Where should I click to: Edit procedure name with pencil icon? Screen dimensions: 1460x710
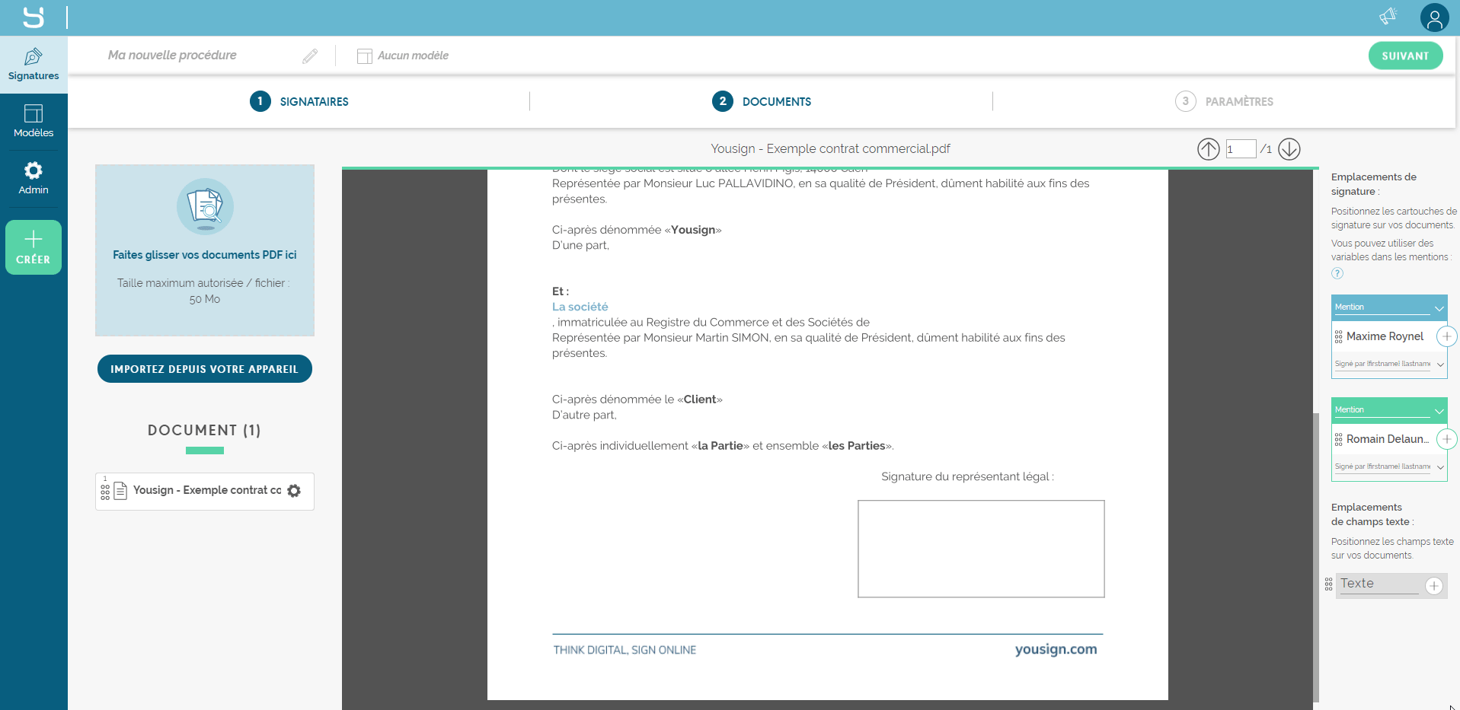pos(310,56)
